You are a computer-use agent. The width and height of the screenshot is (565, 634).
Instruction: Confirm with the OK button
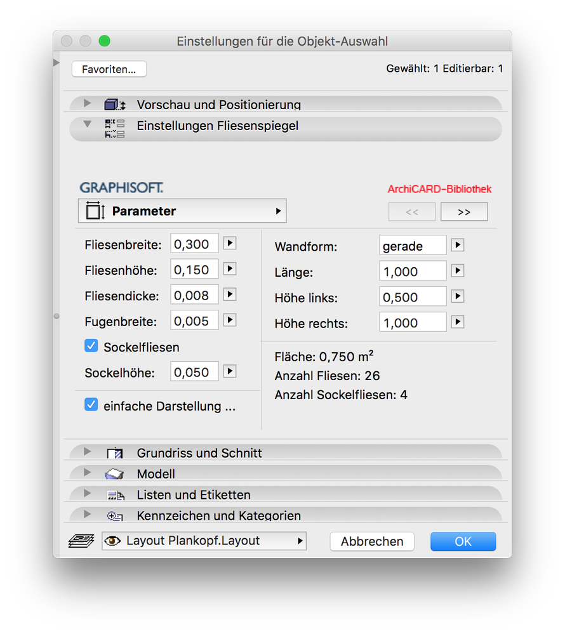(463, 541)
